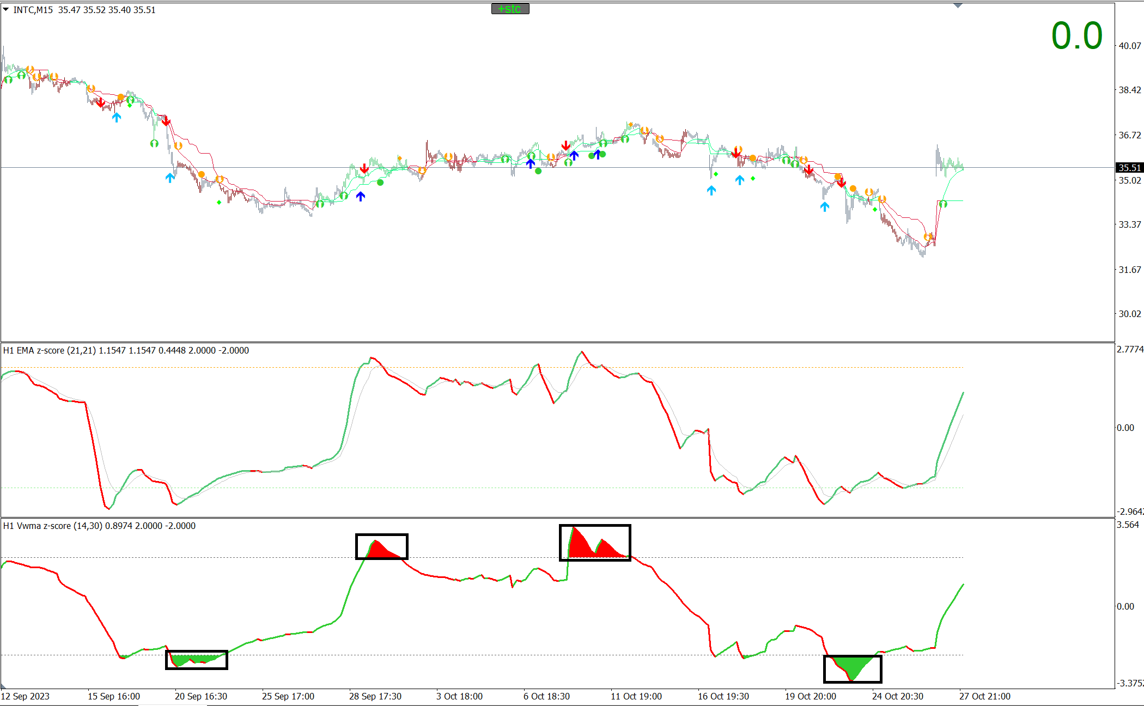Click the chart shift triangle marker at top

[x=958, y=5]
